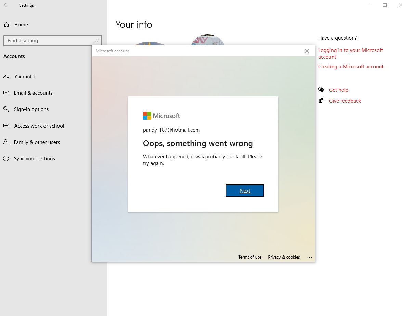The height and width of the screenshot is (316, 403).
Task: Click the Your info page heading
Action: pos(134,24)
